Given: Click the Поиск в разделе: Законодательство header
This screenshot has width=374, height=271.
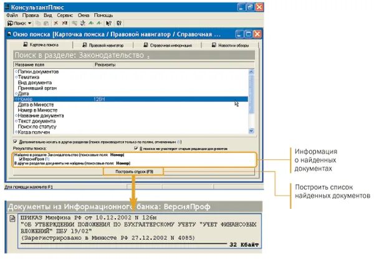Looking at the screenshot, I should (x=134, y=55).
